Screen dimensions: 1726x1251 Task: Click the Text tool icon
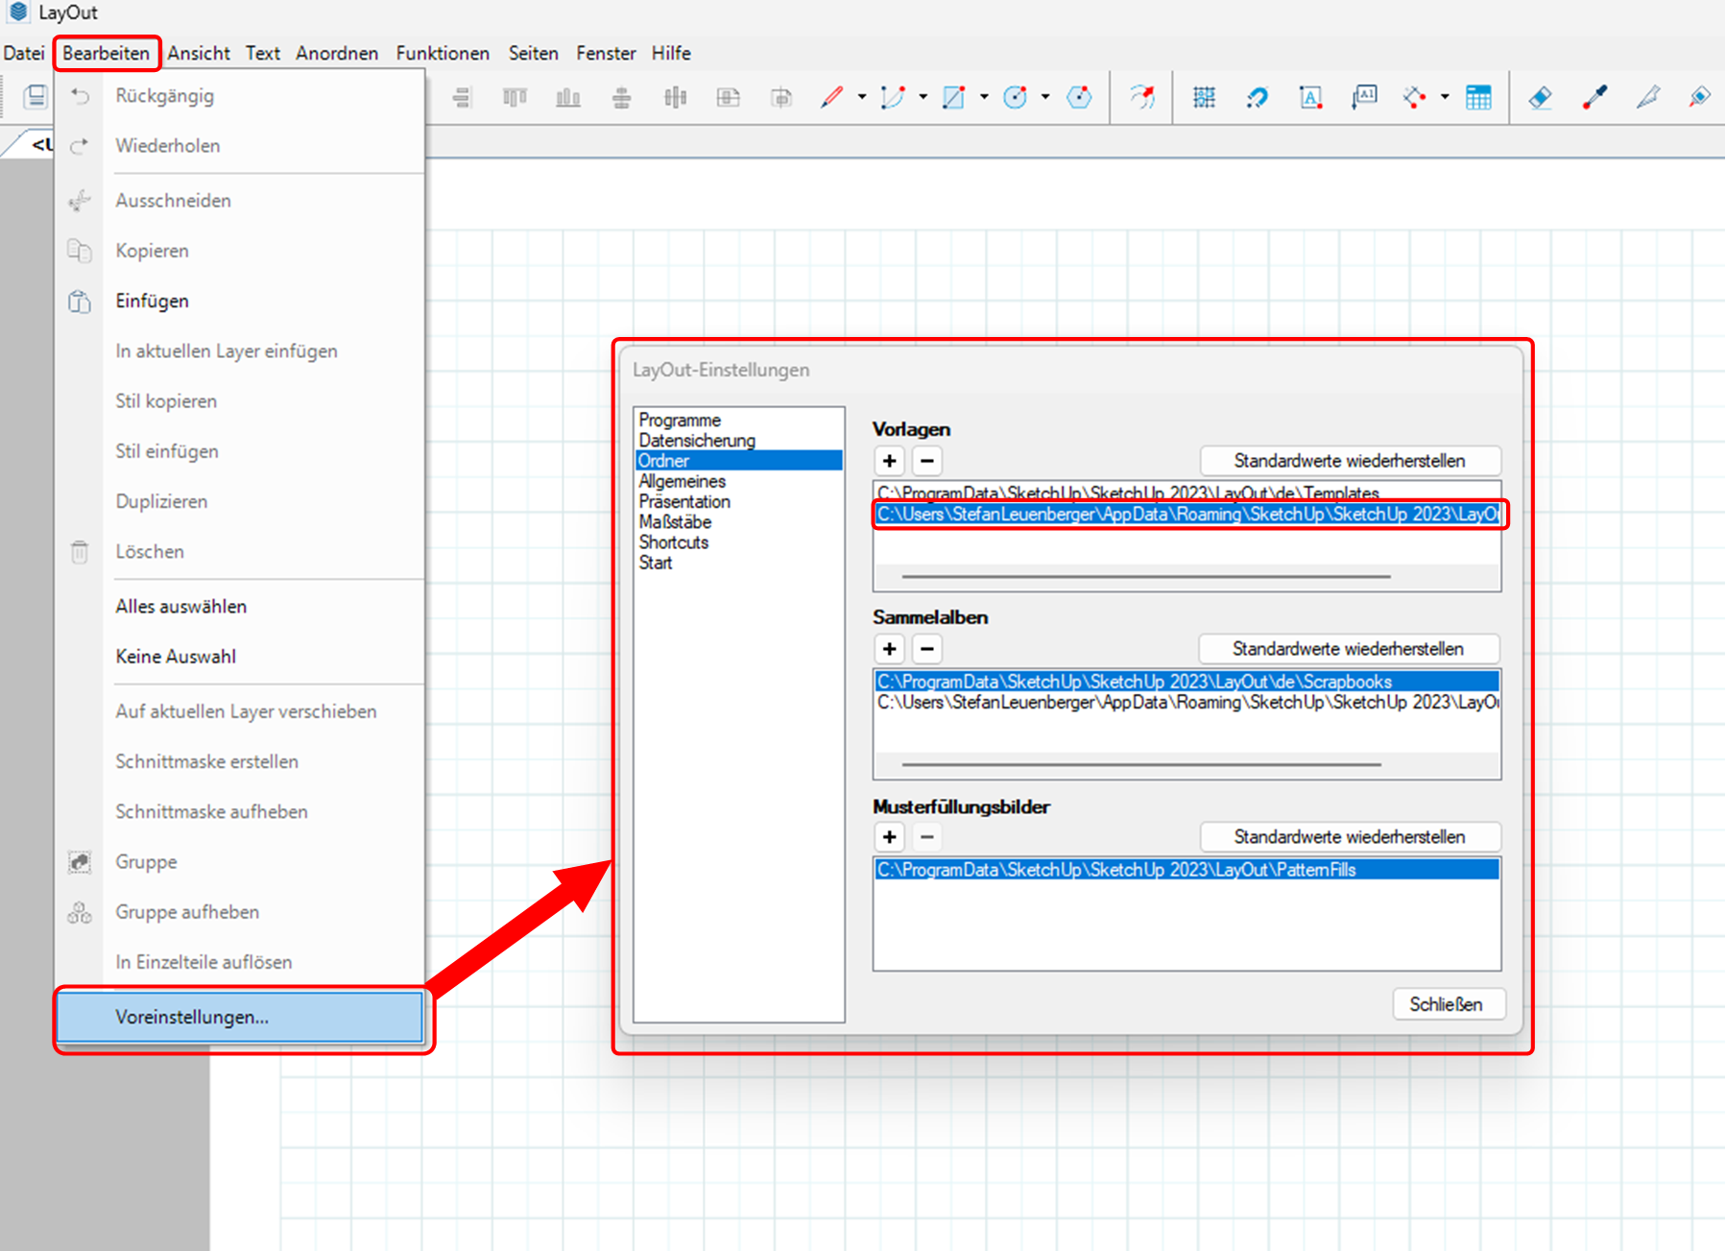pyautogui.click(x=1310, y=97)
